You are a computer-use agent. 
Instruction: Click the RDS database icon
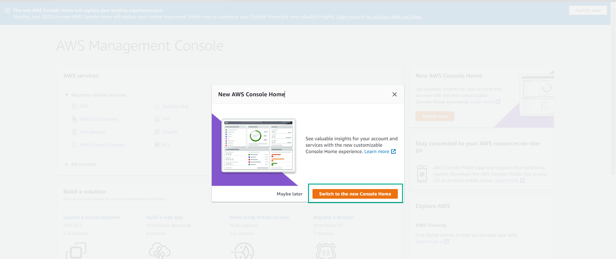[x=74, y=106]
